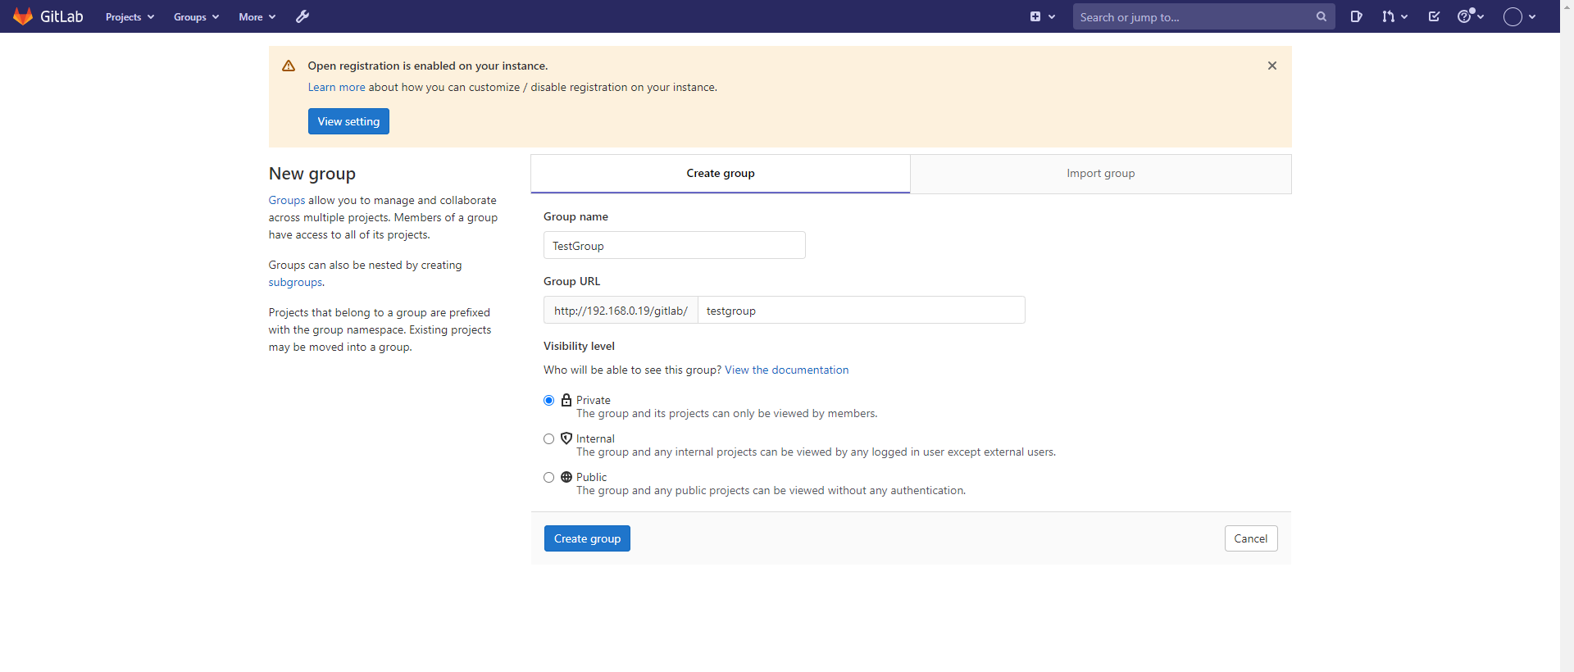The image size is (1574, 672).
Task: Click the user avatar circle
Action: [x=1513, y=16]
